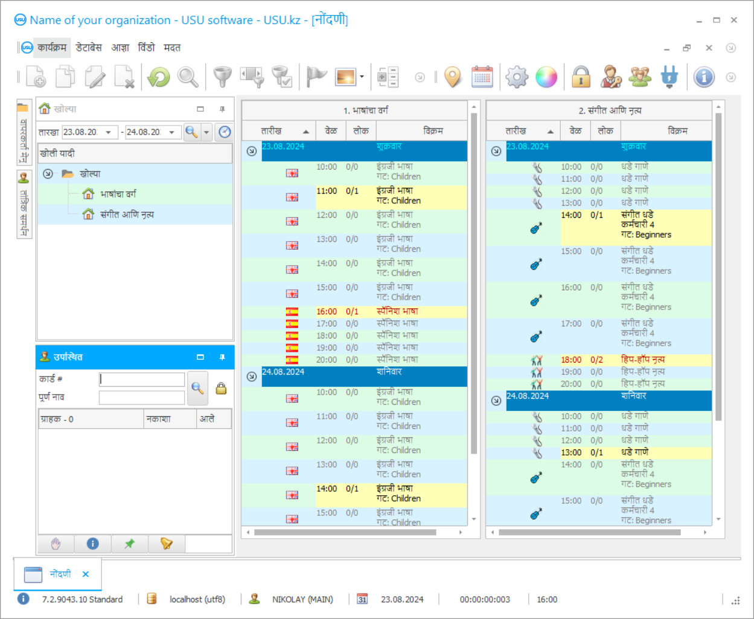Click the green refresh arrow icon
This screenshot has width=754, height=619.
click(159, 77)
